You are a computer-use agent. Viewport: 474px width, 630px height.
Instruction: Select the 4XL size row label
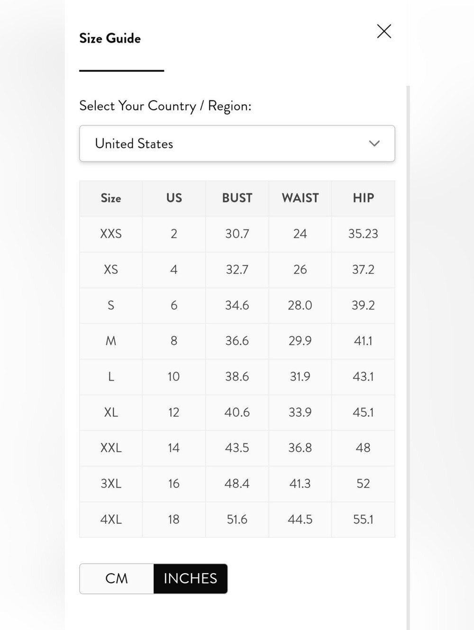point(111,520)
